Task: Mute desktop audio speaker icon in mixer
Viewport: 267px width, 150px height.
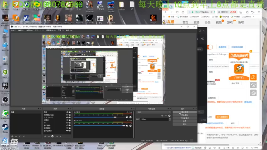Action: [x=127, y=117]
